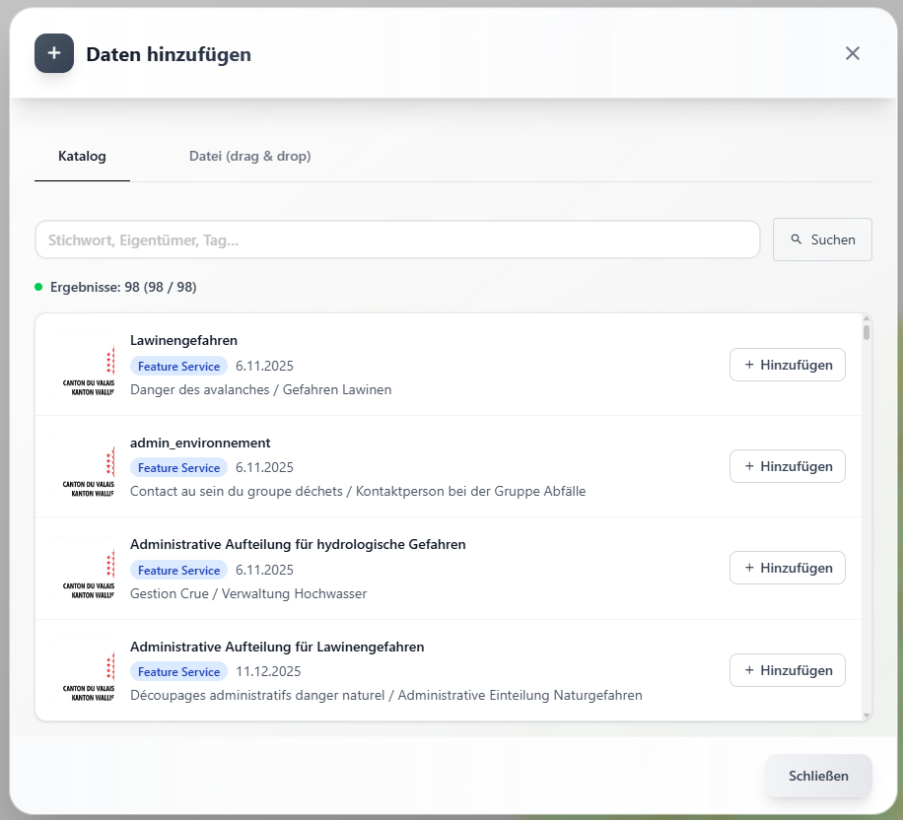Viewport: 903px width, 820px height.
Task: Open the Administrative Aufteilung für hydrologische Gefahren title
Action: tap(298, 544)
